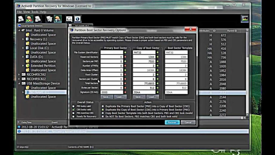
Task: Click the Active@ Partition Recovery title bar icon
Action: (x=18, y=6)
